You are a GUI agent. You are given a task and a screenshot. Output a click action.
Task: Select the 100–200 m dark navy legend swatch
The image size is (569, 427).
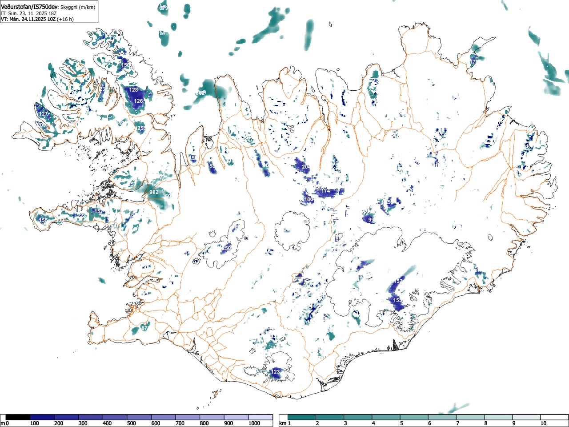42,417
